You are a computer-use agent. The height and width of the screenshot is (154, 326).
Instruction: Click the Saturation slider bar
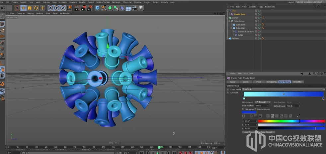click(x=291, y=125)
